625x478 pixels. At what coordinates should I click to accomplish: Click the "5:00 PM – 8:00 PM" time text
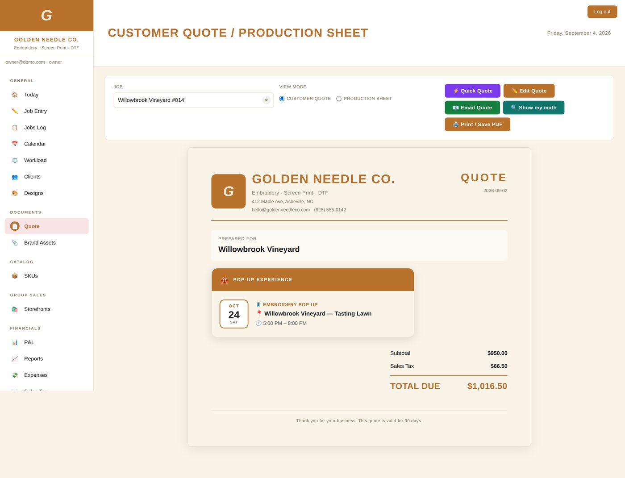285,323
